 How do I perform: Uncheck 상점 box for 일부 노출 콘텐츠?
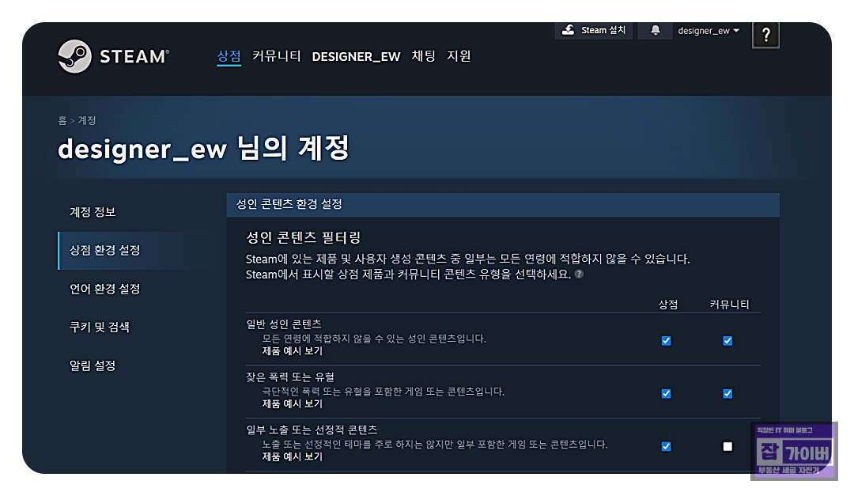click(666, 446)
